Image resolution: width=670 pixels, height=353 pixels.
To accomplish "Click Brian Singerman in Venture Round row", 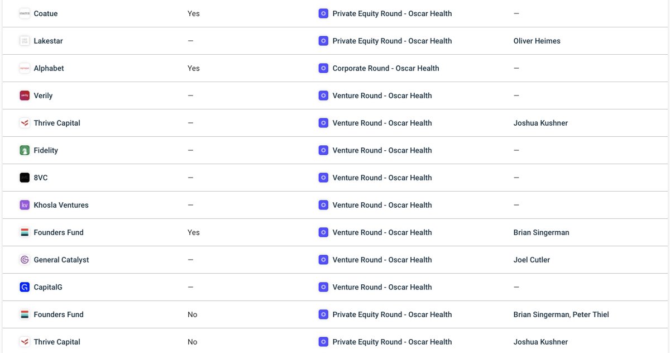I will click(541, 232).
